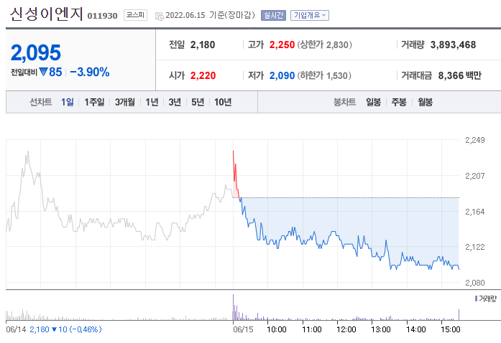Click the open price 2,220
The height and width of the screenshot is (343, 501).
(x=203, y=75)
